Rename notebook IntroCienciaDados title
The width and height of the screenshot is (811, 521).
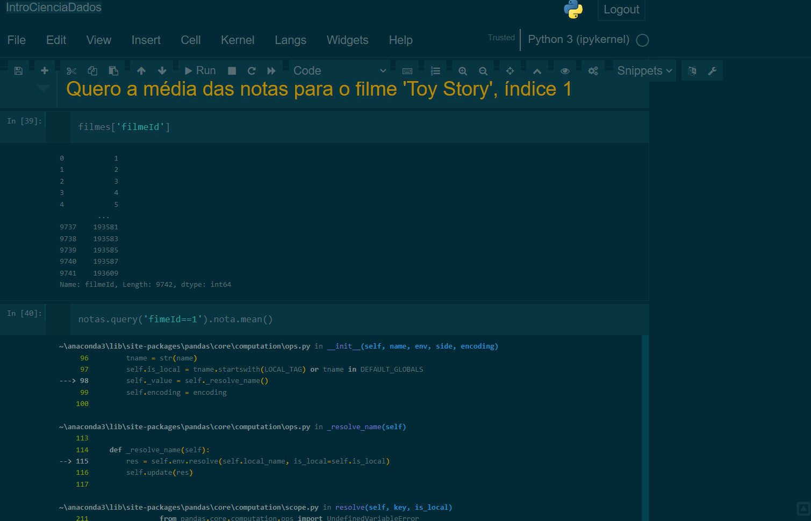pos(54,8)
